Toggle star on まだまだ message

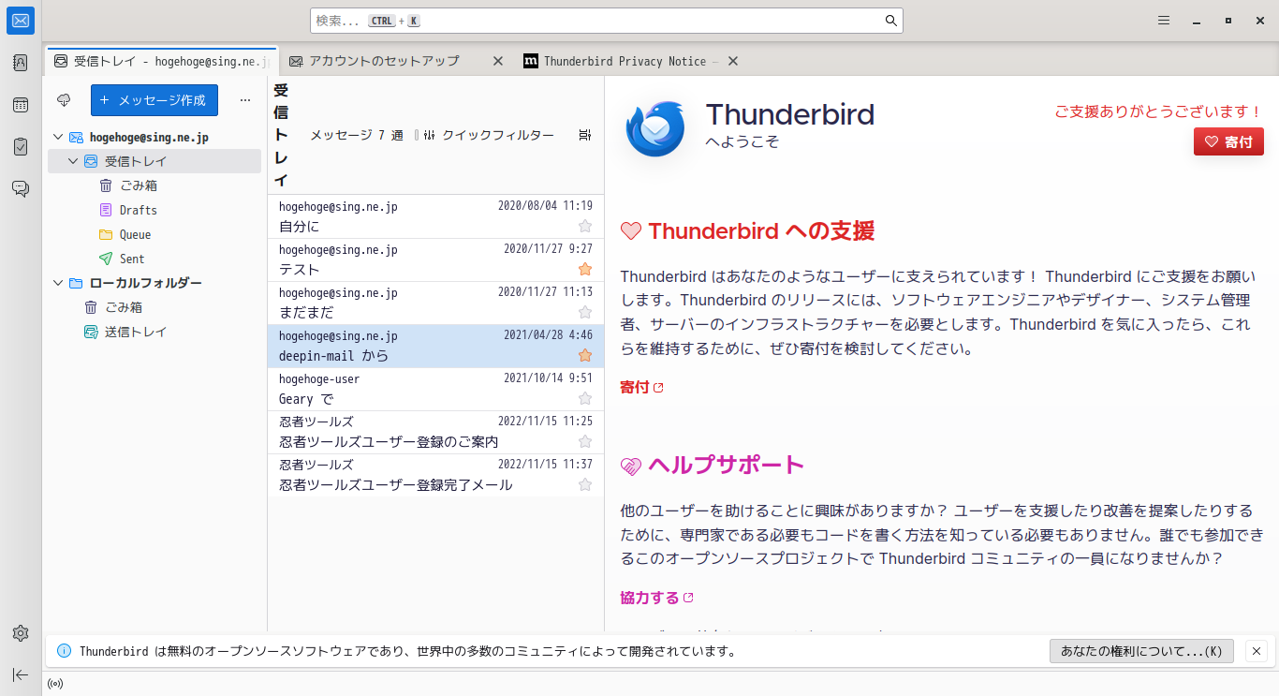pos(585,312)
